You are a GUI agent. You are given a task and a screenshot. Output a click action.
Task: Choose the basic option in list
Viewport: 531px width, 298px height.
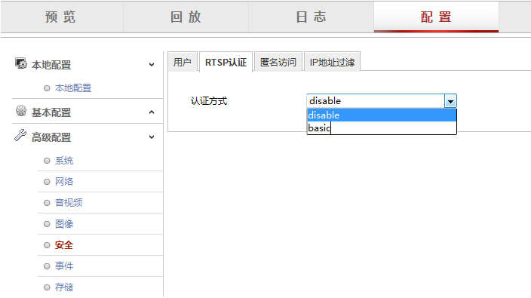(x=382, y=128)
